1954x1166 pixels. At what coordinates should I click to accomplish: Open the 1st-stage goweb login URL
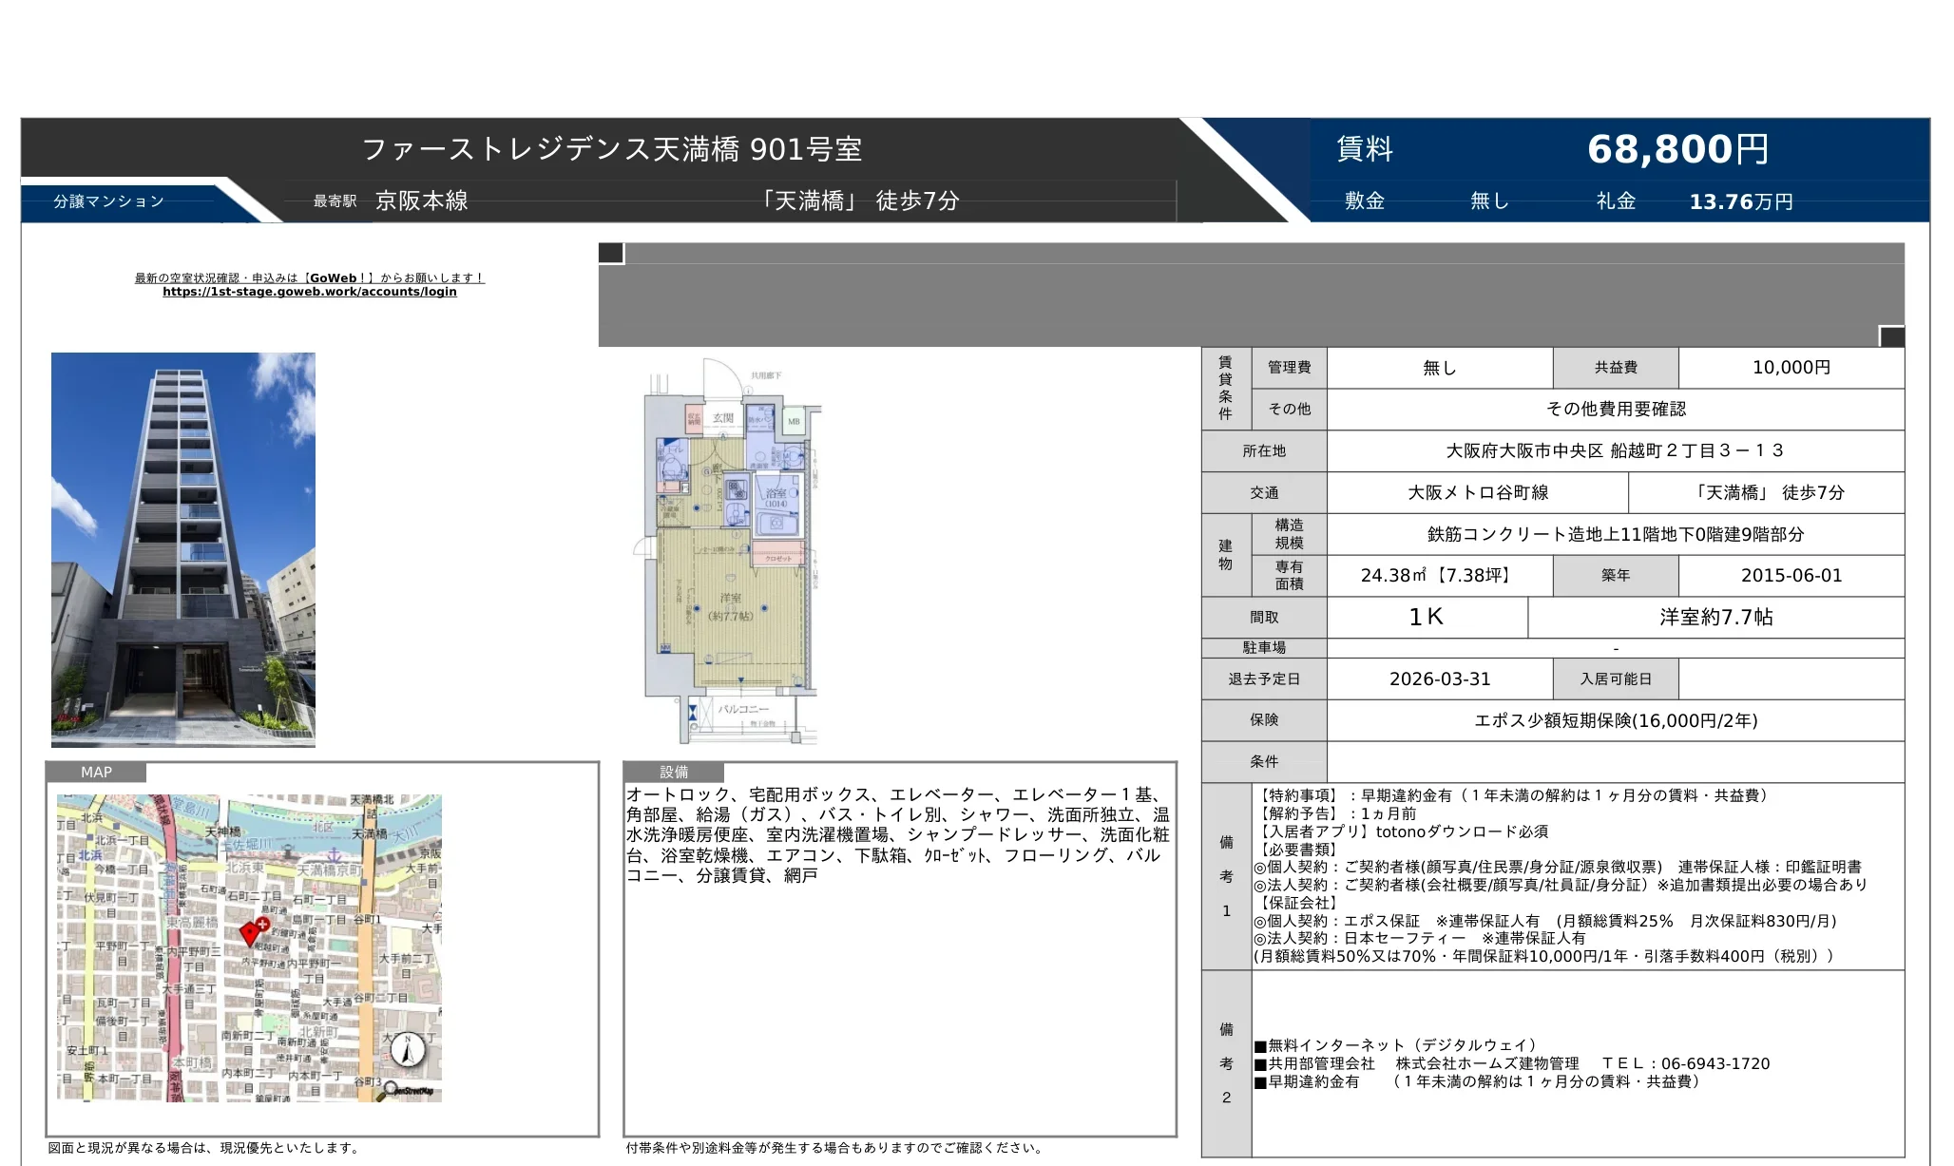click(x=309, y=292)
